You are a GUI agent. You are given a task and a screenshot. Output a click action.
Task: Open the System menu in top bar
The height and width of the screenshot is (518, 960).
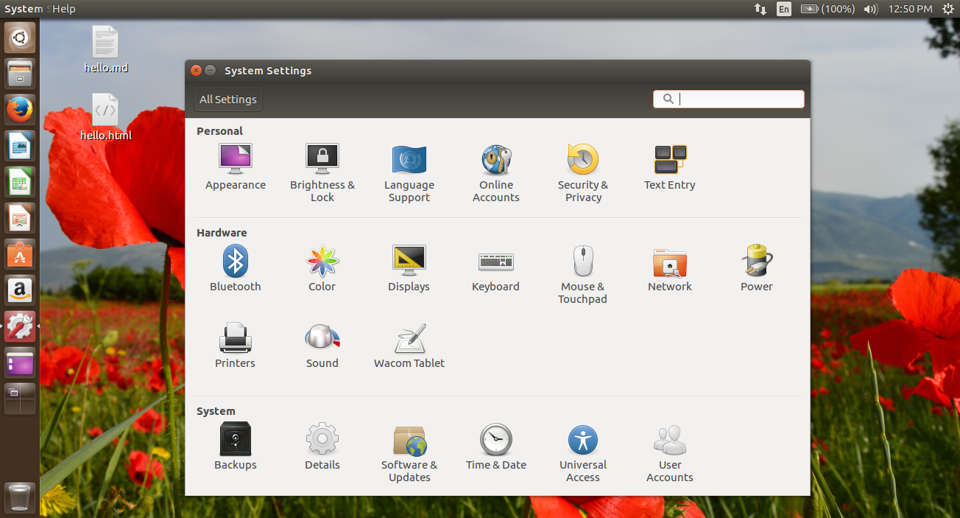click(x=24, y=9)
